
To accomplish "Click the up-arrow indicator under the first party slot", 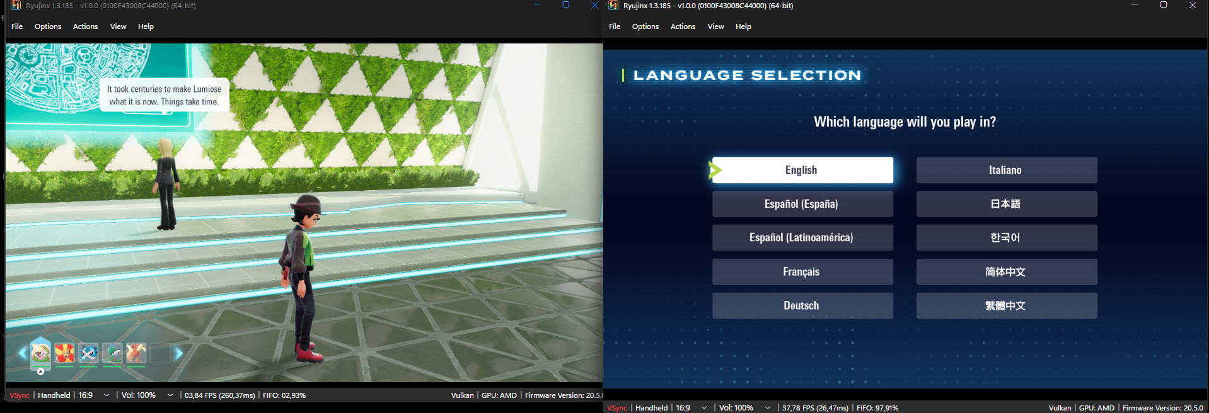I will coord(40,371).
